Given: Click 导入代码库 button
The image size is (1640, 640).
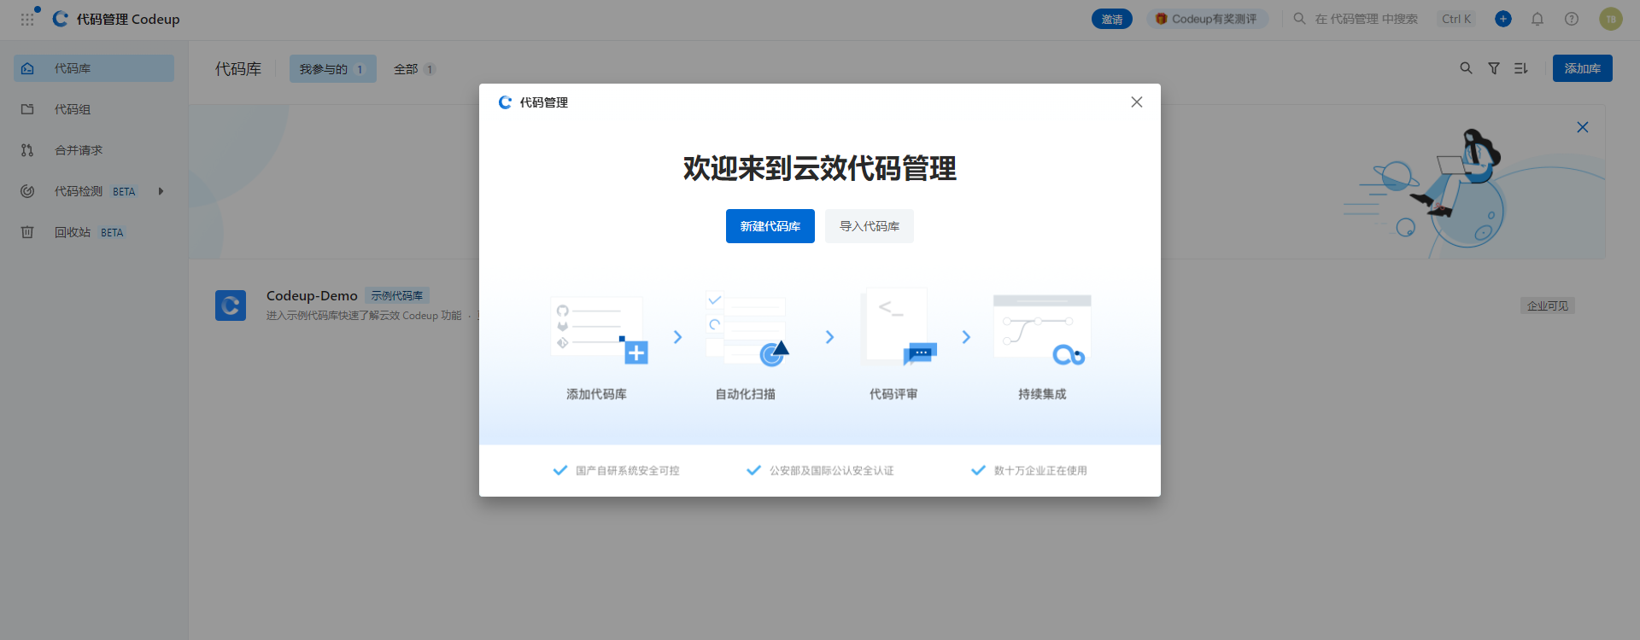Looking at the screenshot, I should click(870, 226).
